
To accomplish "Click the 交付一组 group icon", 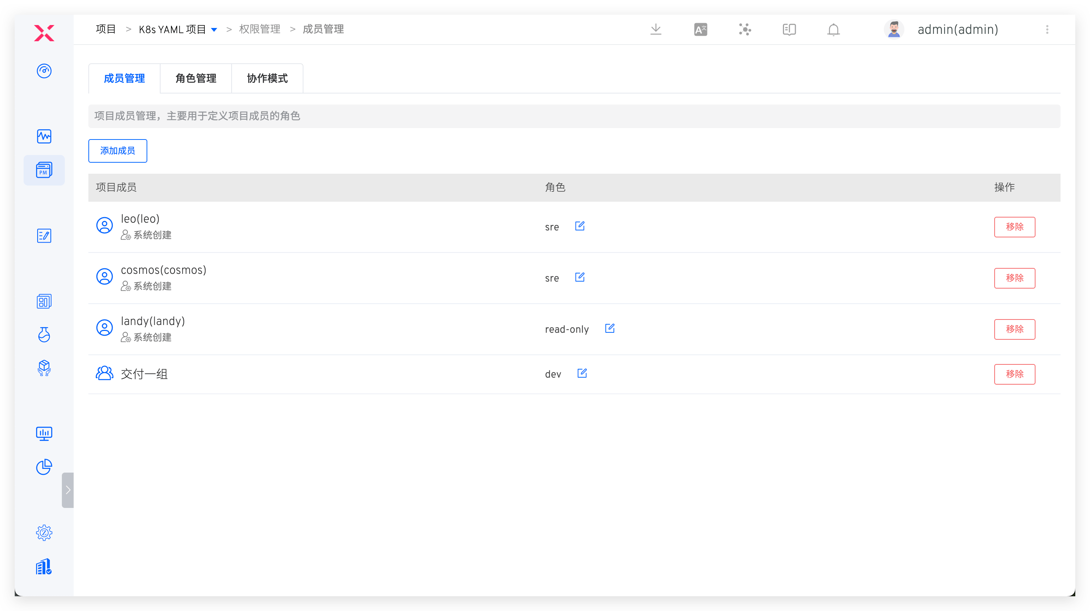I will coord(105,373).
